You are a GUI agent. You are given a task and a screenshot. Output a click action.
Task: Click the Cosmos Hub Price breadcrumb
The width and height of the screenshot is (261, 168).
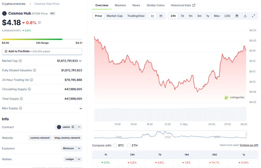(x=47, y=4)
